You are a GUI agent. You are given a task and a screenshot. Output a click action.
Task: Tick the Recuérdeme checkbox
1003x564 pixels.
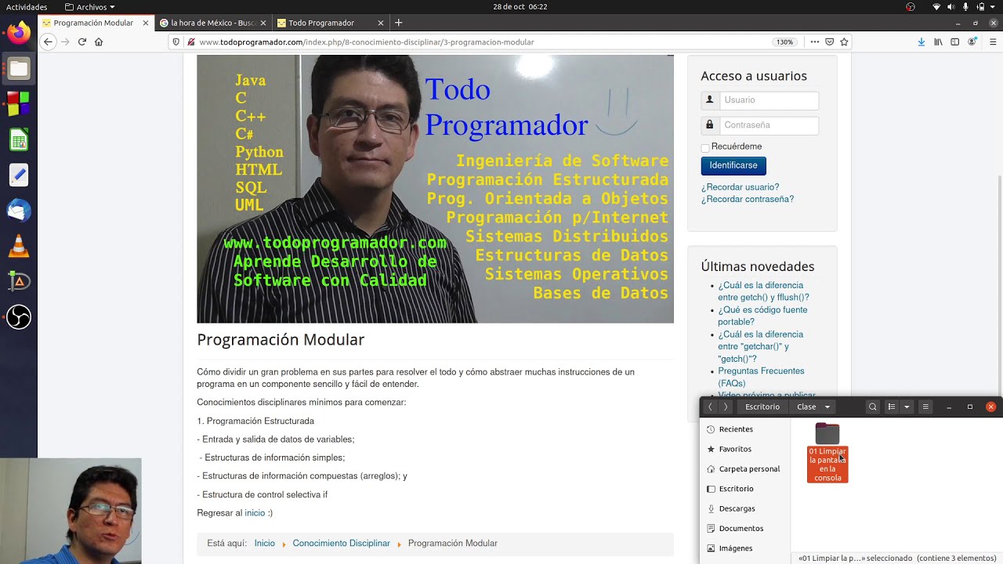coord(705,147)
